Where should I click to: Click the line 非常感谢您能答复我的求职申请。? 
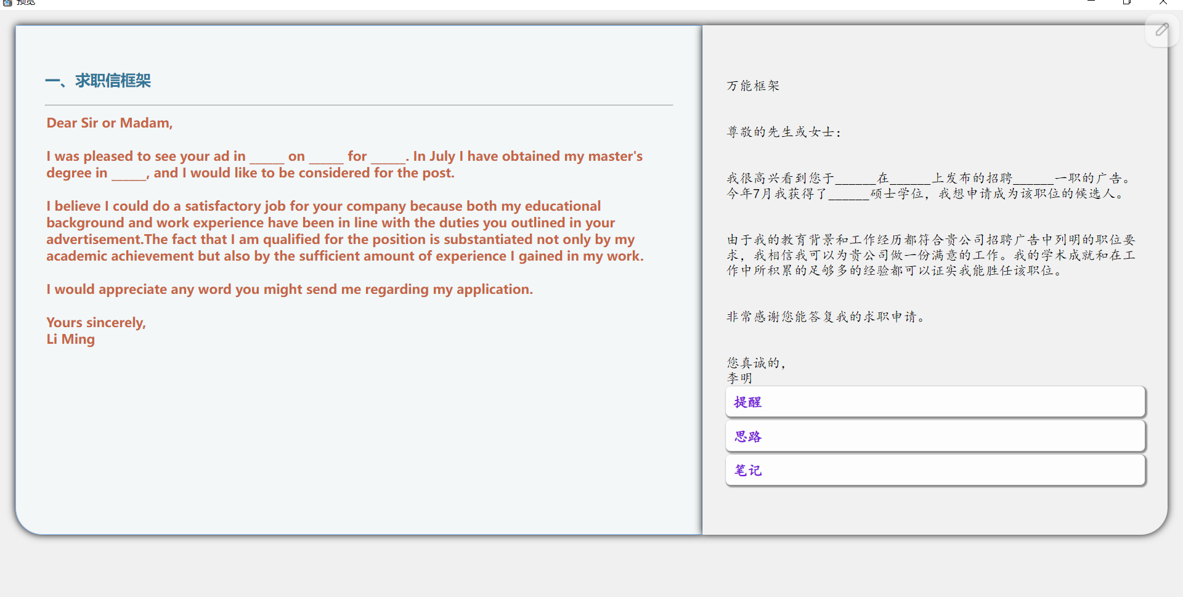826,317
